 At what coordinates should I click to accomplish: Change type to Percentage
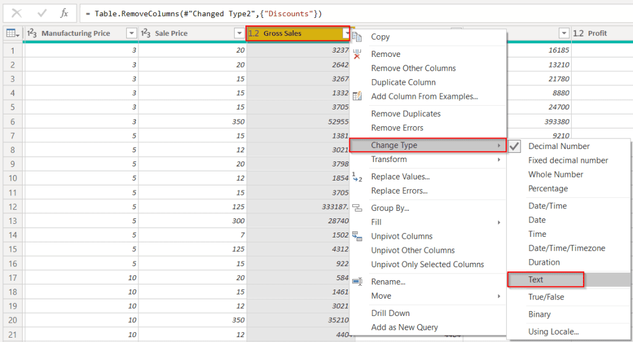click(548, 189)
